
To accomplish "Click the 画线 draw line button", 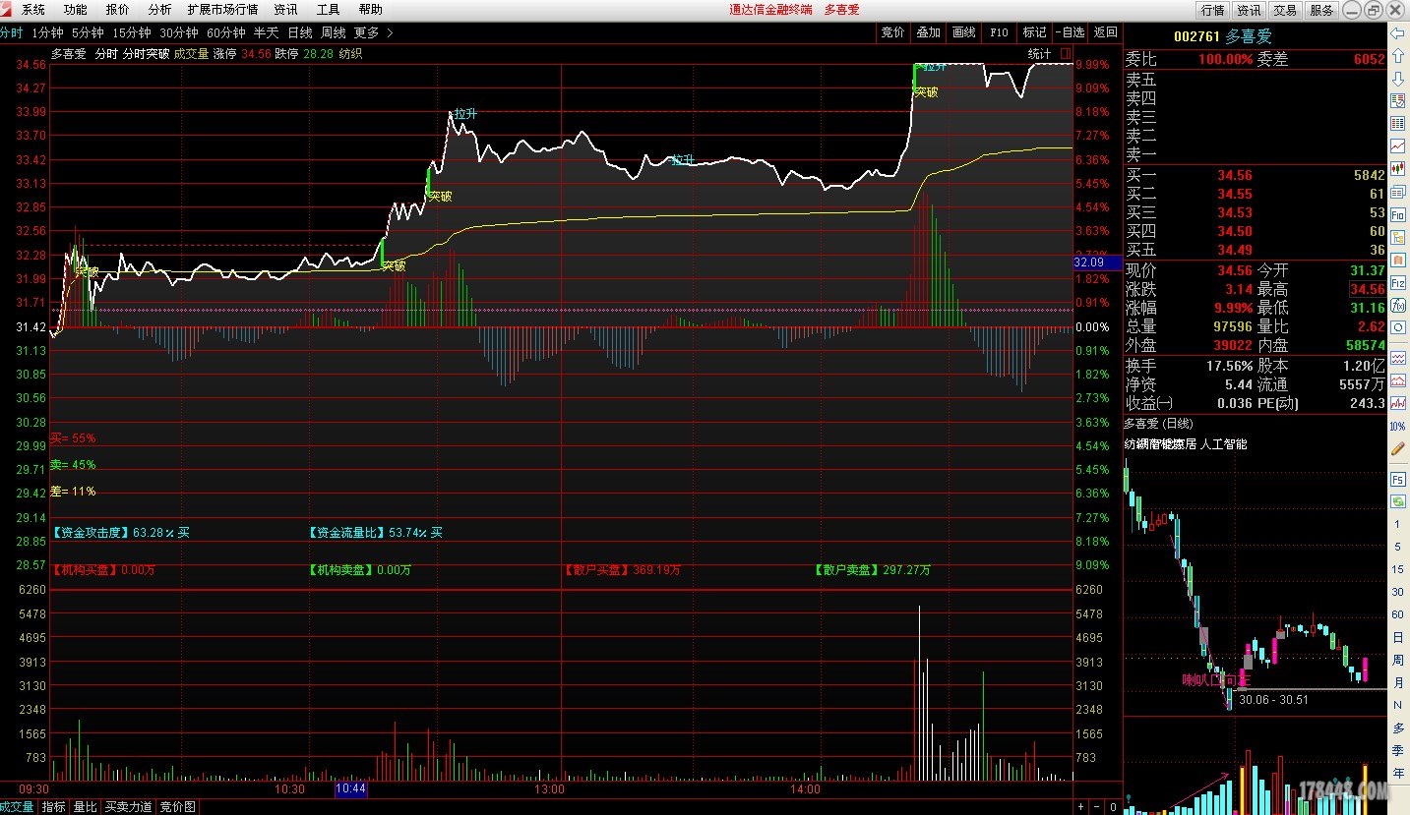I will pyautogui.click(x=963, y=32).
